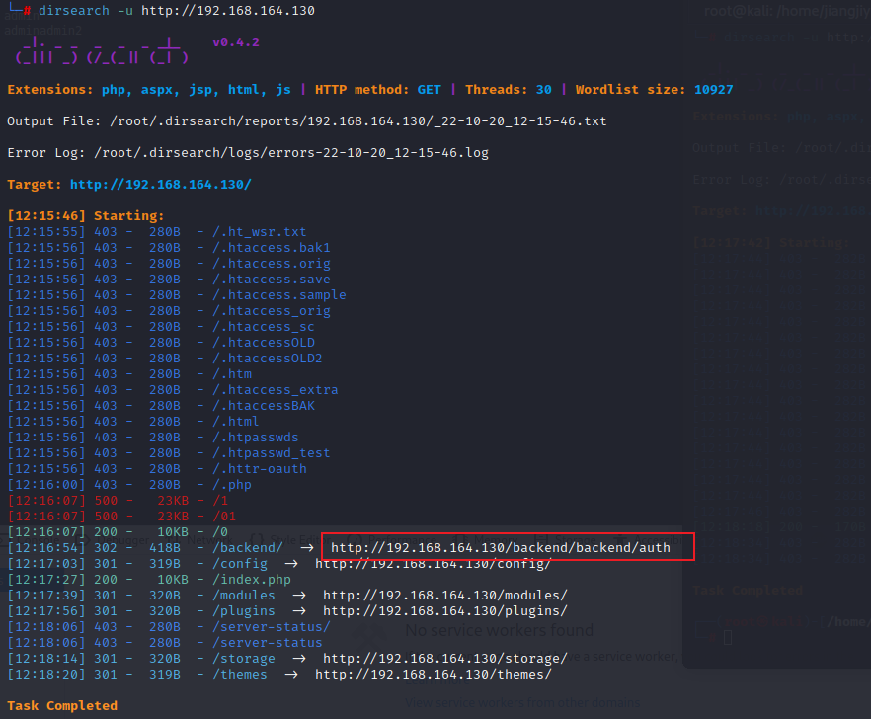Open the http://192.168.164.130/modules/ redirect URL

pyautogui.click(x=444, y=595)
